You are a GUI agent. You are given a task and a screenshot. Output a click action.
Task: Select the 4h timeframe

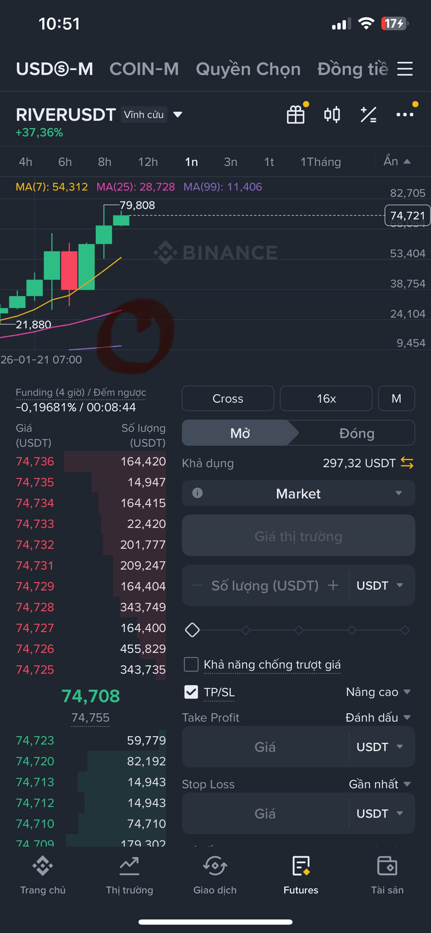tap(26, 162)
